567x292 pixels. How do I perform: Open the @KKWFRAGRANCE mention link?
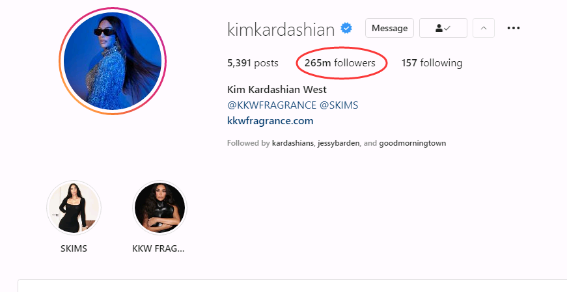click(x=271, y=105)
